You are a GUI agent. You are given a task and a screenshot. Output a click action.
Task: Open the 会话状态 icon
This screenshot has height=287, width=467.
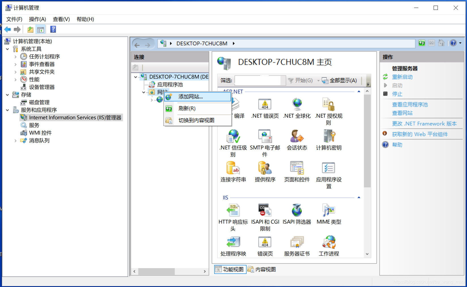297,136
